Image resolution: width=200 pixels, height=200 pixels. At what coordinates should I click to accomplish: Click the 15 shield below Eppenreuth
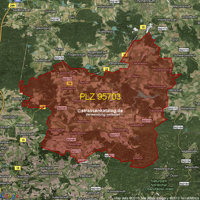23,140
